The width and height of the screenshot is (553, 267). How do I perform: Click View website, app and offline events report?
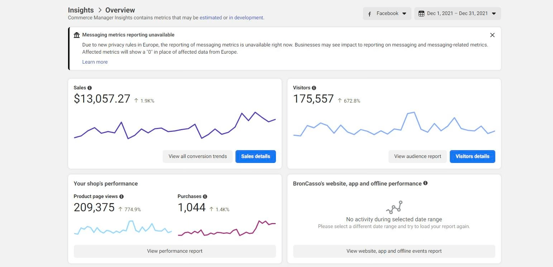[394, 251]
